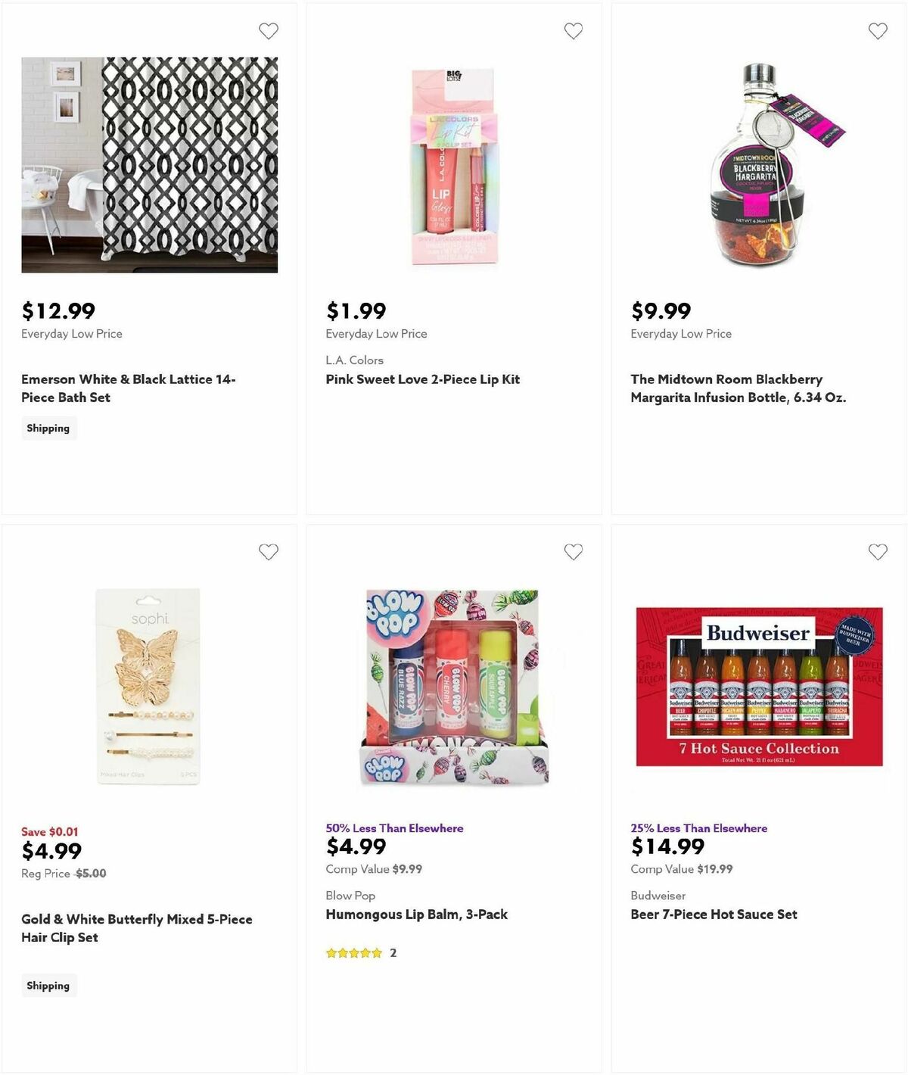
Task: Add the Pink Sweet Love Lip Kit to wishlist
Action: [x=573, y=31]
